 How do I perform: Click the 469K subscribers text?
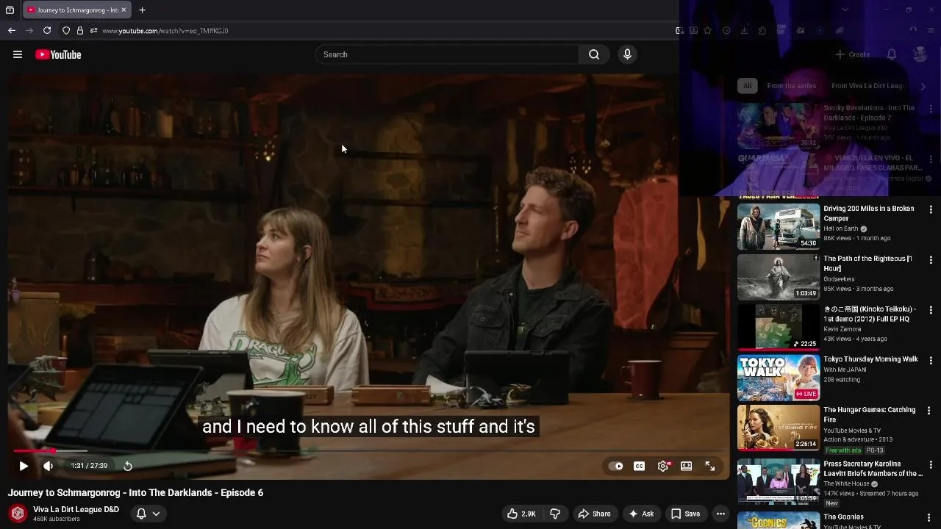(58, 519)
